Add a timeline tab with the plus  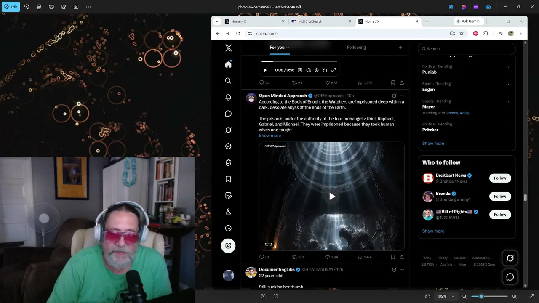400,48
